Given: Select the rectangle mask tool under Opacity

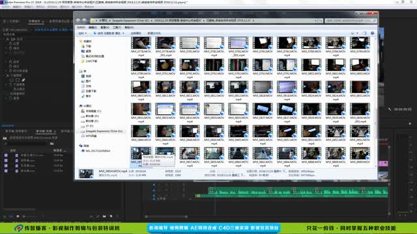Looking at the screenshot, I should point(18,80).
